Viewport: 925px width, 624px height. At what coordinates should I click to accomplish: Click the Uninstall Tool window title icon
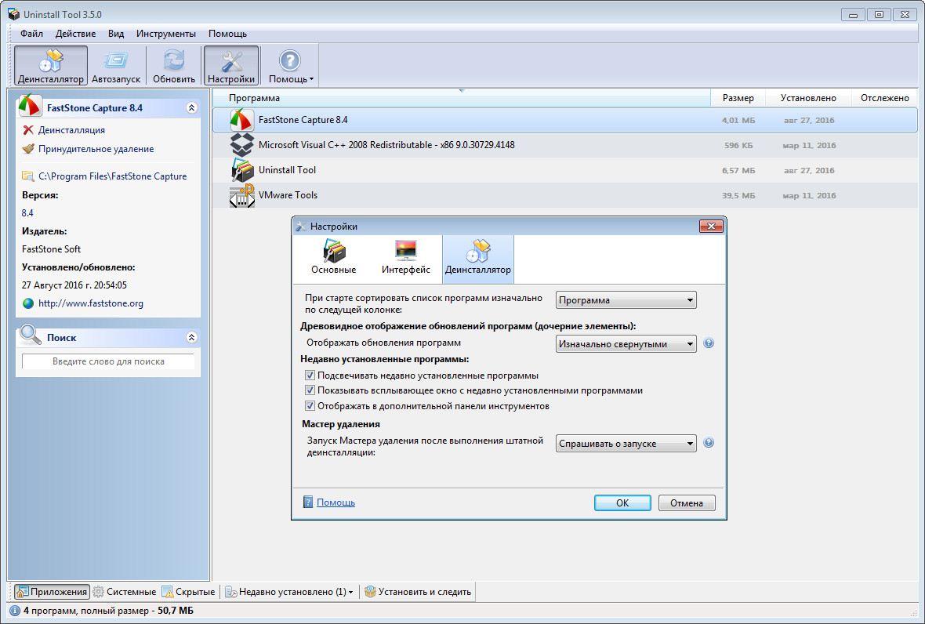tap(13, 14)
